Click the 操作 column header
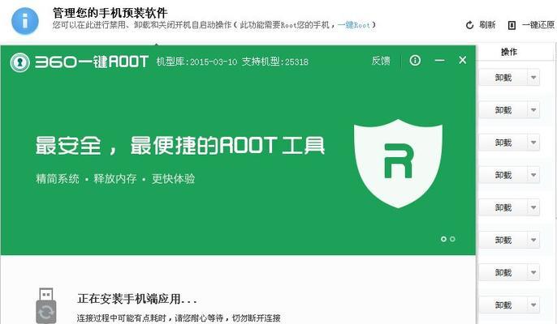This screenshot has height=324, width=557. pos(509,52)
